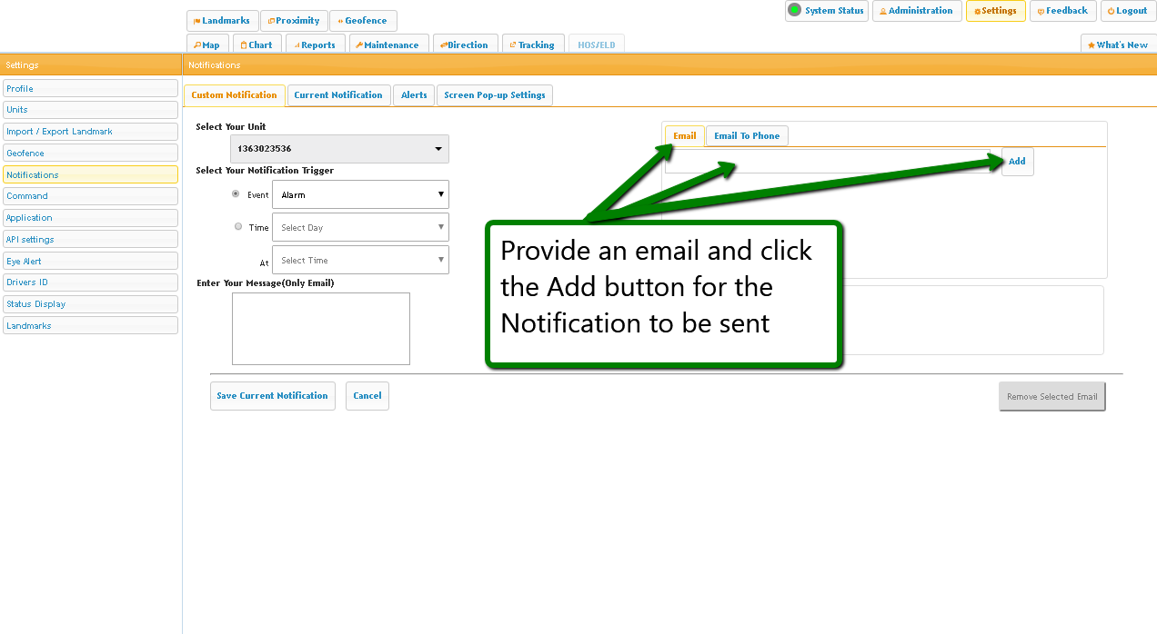Select the Event trigger radio button
This screenshot has height=634, width=1157.
coord(236,194)
